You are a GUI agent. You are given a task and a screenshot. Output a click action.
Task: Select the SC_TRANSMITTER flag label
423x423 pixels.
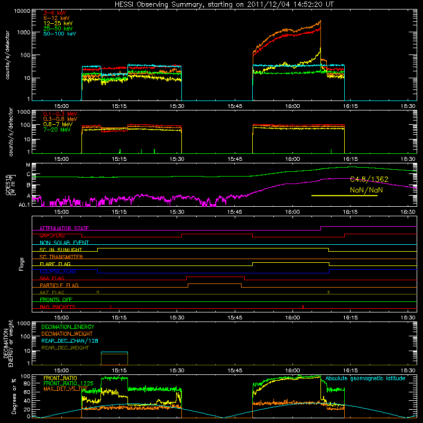[61, 257]
